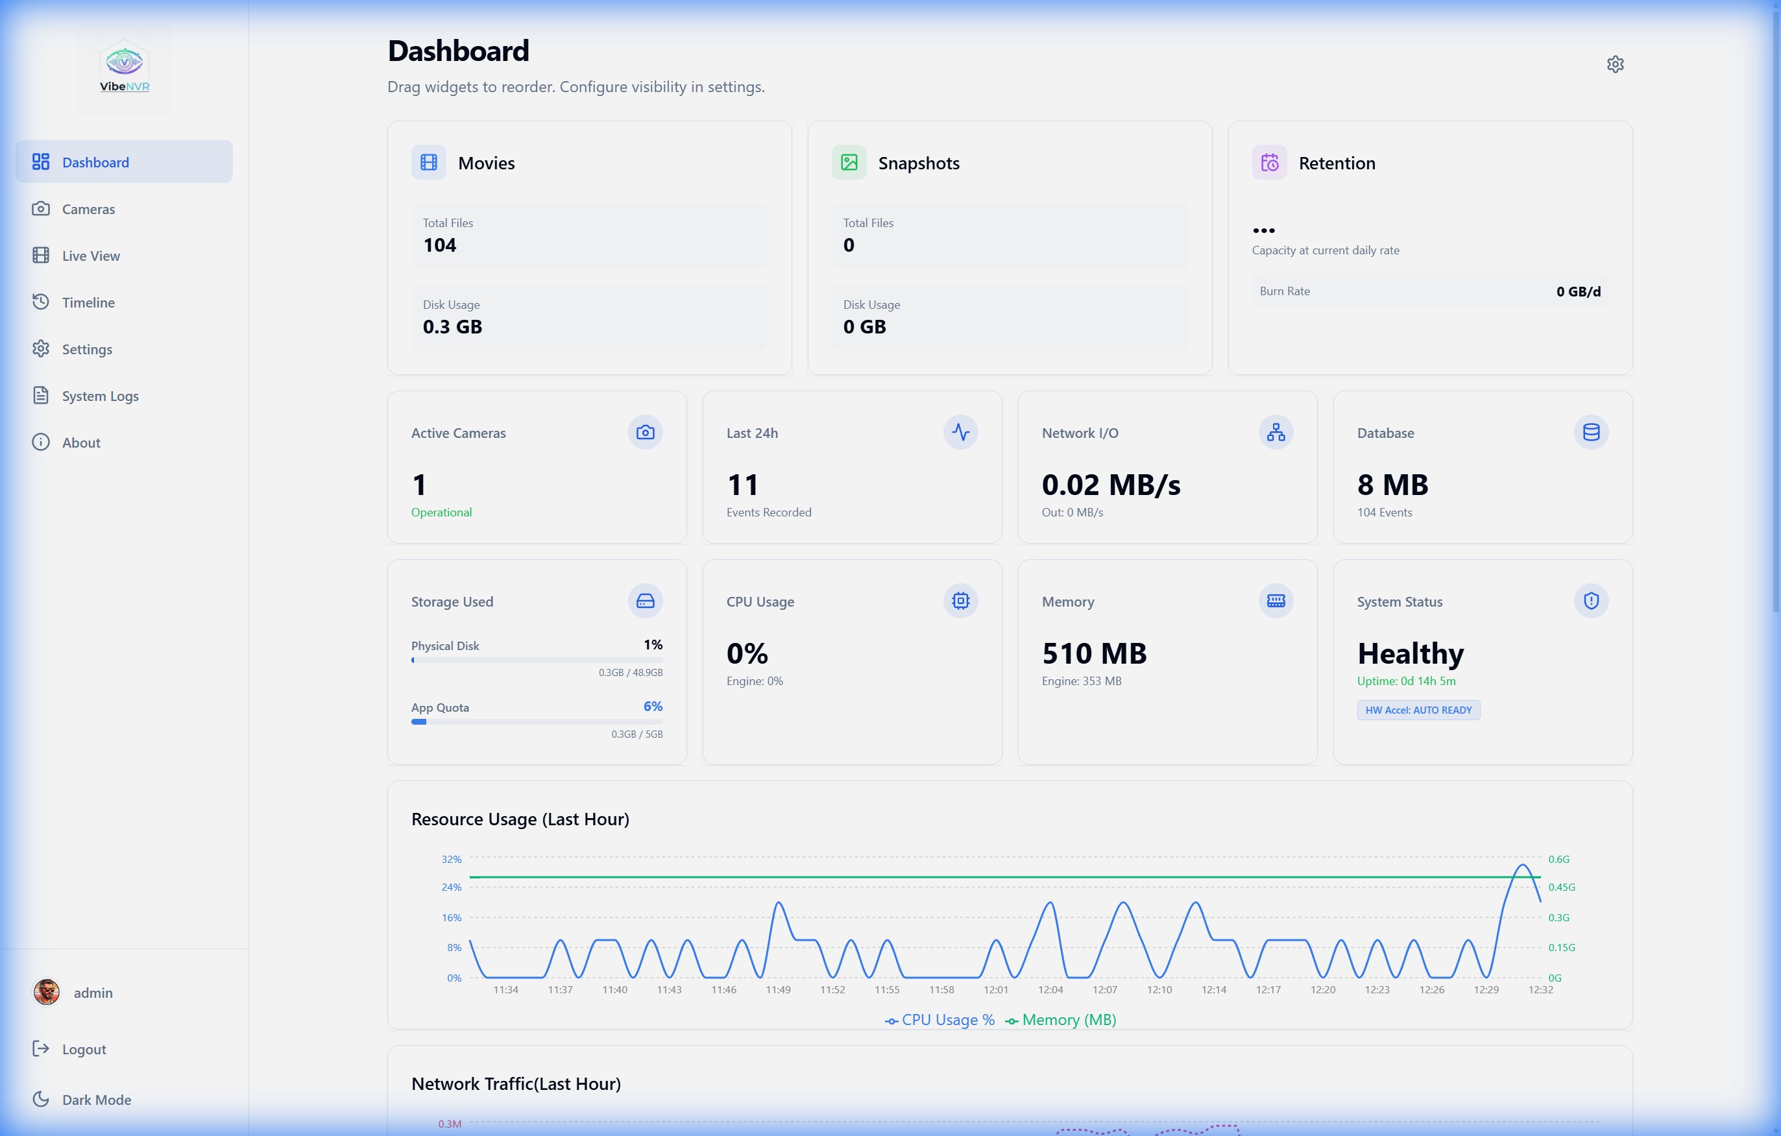
Task: Click the Database storage icon
Action: tap(1590, 432)
